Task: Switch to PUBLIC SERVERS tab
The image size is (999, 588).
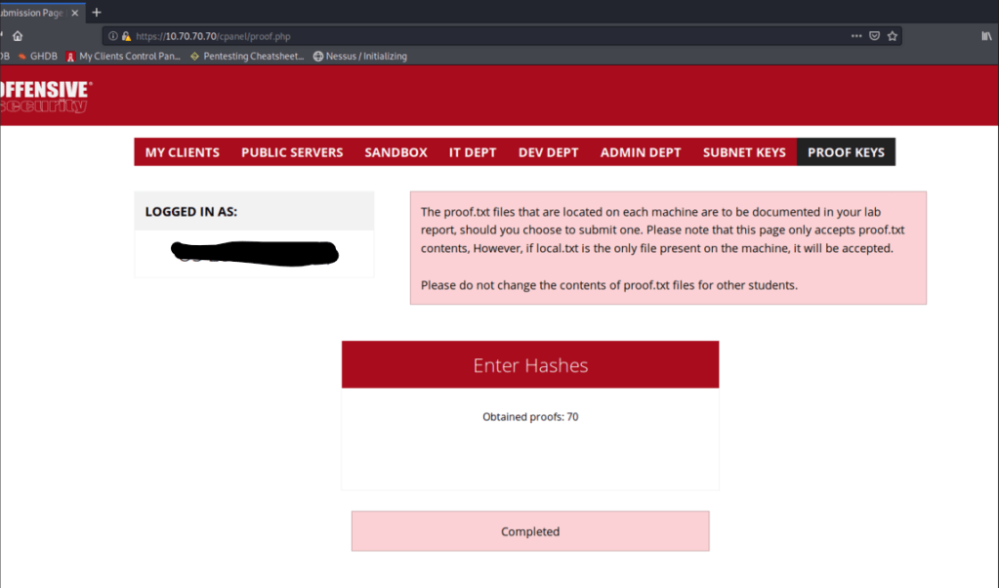Action: click(x=292, y=152)
